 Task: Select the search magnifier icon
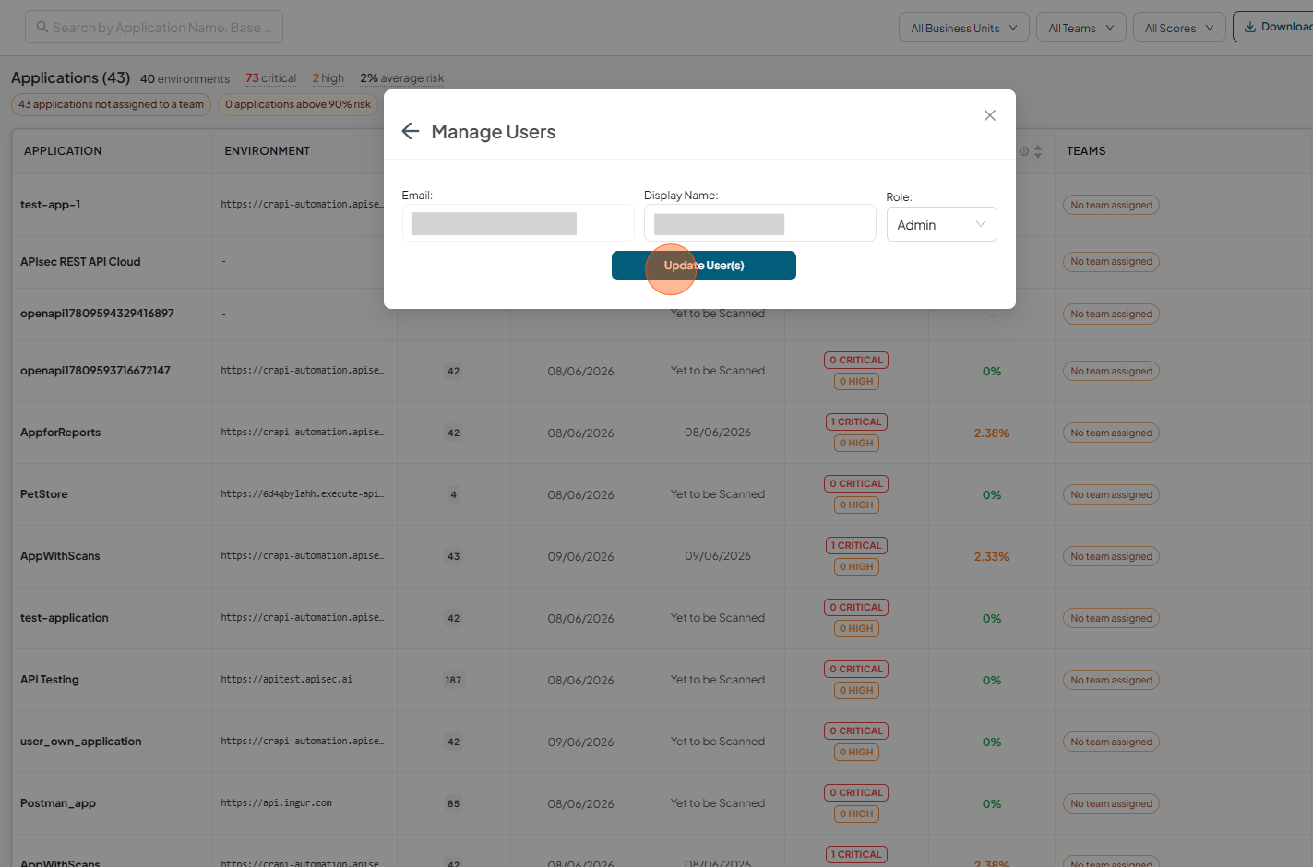tap(42, 27)
